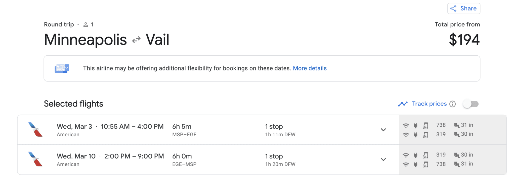Click the American Airlines logo on the Mar 10 flight
This screenshot has width=515, height=183.
[35, 159]
